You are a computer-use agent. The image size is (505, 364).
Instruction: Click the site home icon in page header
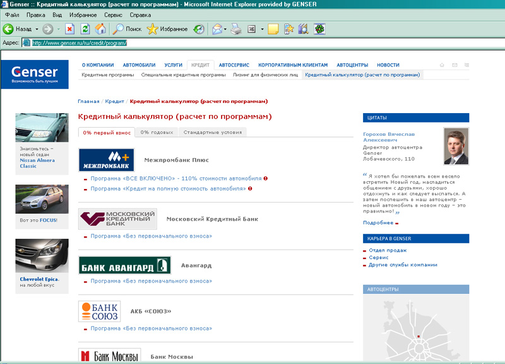[442, 65]
